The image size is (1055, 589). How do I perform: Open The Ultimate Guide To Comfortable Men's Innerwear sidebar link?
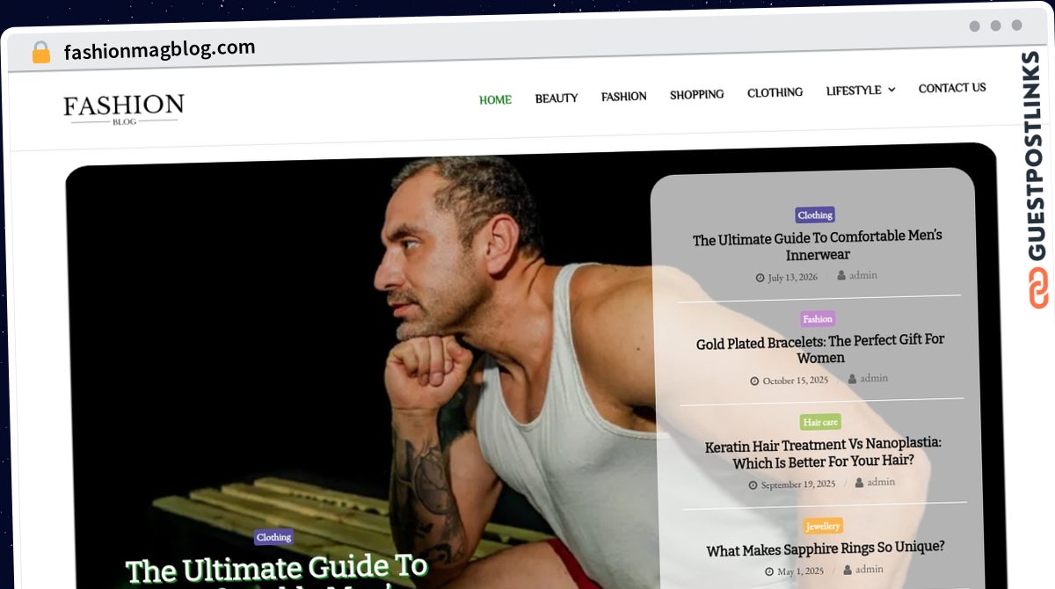pos(818,245)
